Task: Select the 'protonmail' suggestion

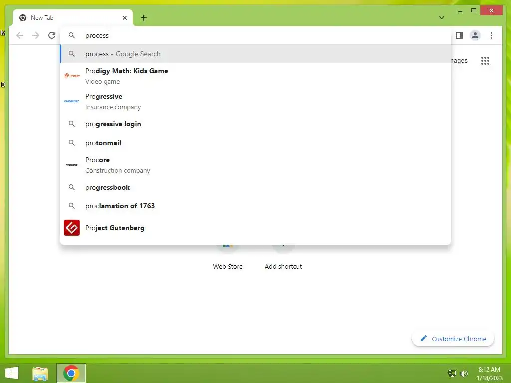Action: coord(256,143)
